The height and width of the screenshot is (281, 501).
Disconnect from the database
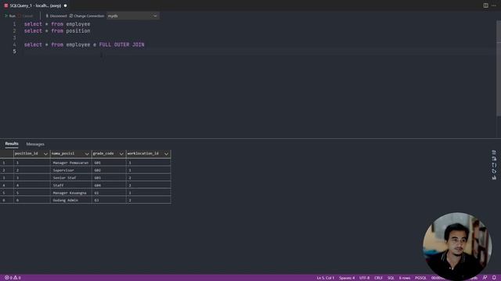coord(56,16)
